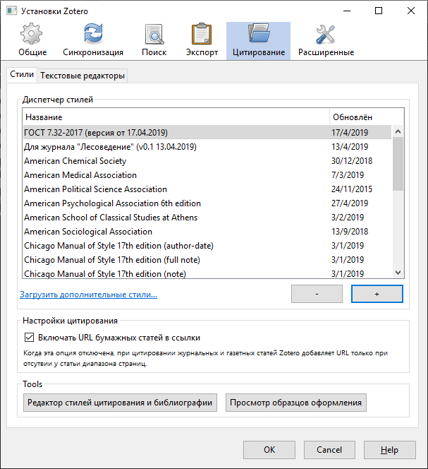Screen dimensions: 428x469
Task: Click the Help button
Action: point(389,450)
